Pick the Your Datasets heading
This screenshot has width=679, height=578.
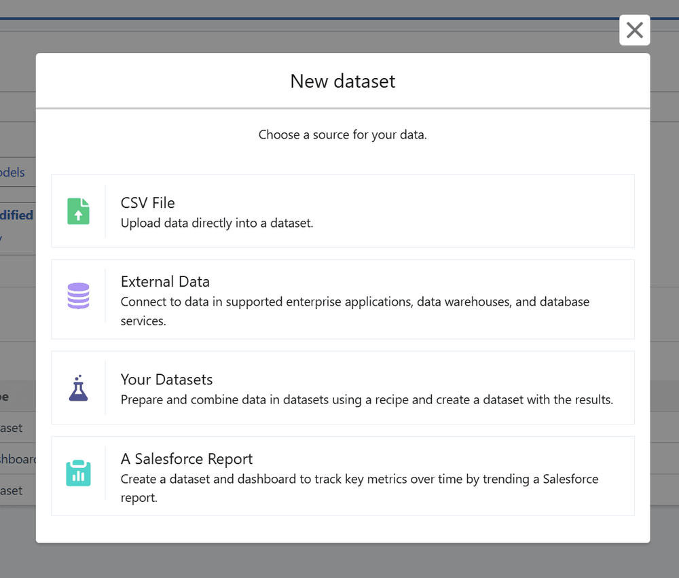coord(166,380)
